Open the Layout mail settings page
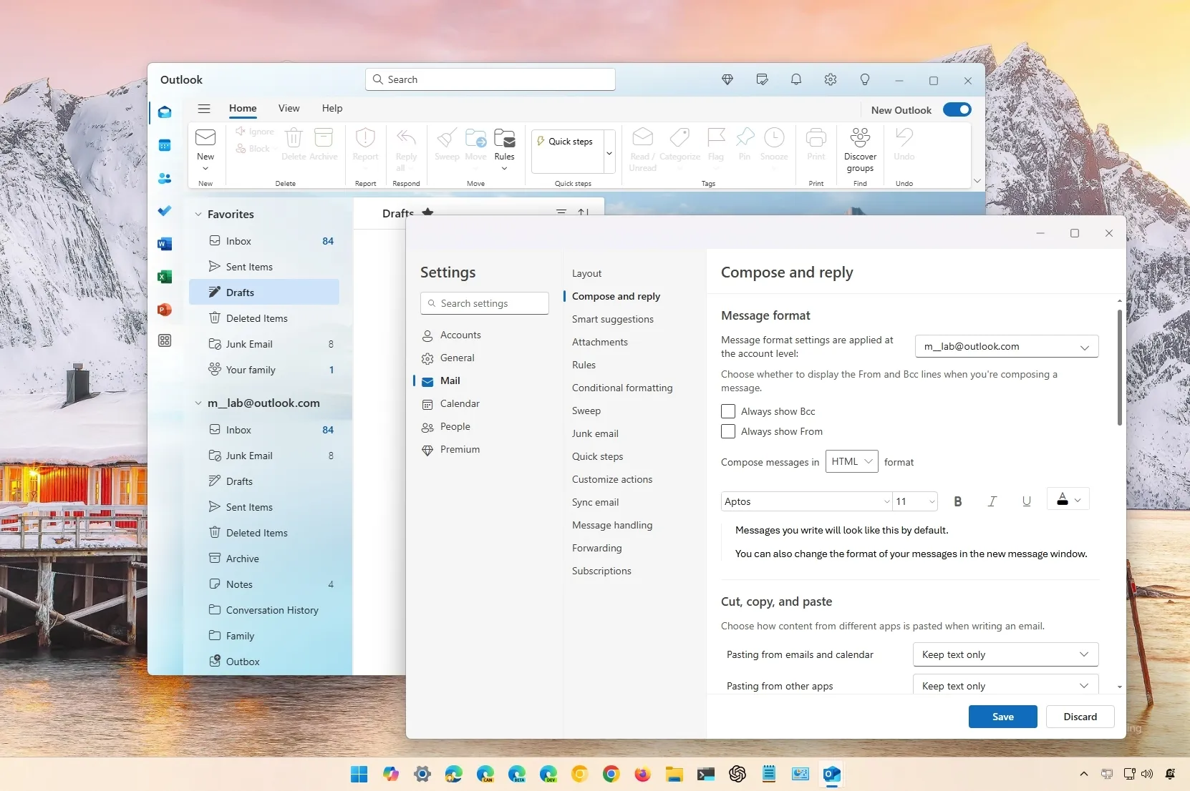The image size is (1190, 791). 586,273
